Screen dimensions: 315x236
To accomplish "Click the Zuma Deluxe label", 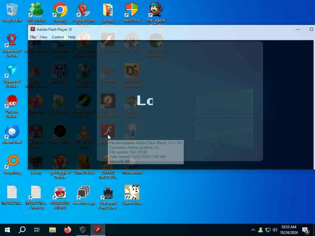I will pyautogui.click(x=84, y=172).
